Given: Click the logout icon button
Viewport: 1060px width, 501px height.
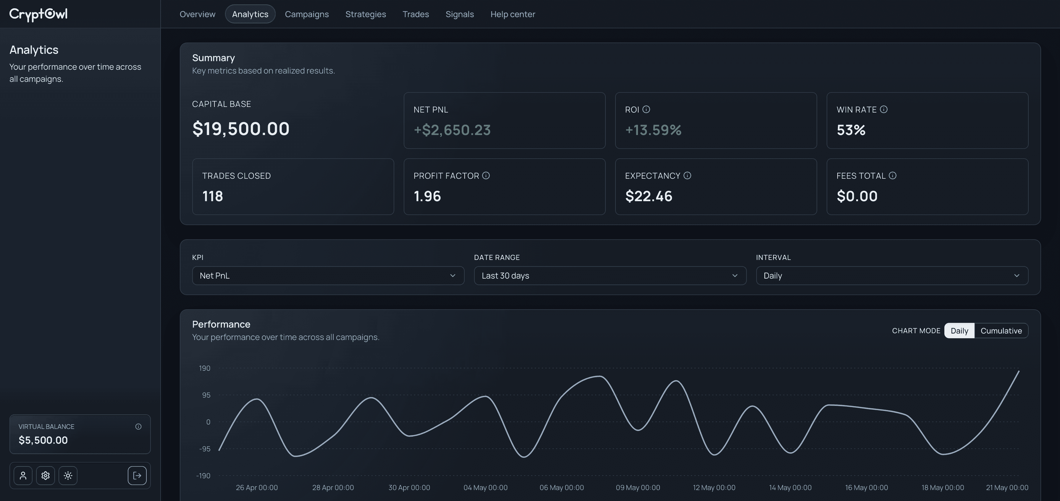Looking at the screenshot, I should 137,476.
